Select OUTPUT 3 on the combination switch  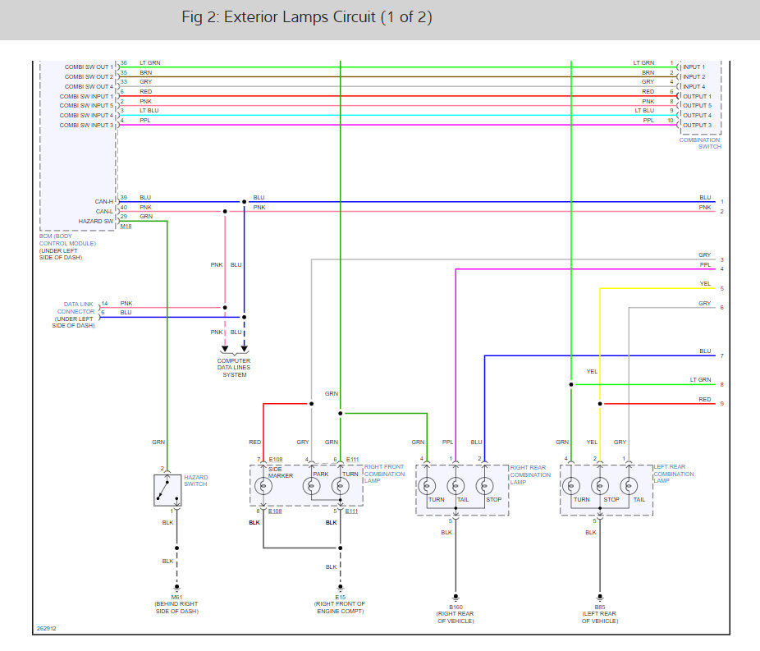pos(698,125)
